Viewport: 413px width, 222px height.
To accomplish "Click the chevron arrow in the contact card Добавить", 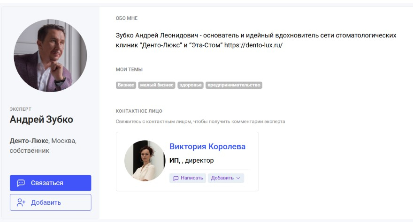I will point(238,178).
